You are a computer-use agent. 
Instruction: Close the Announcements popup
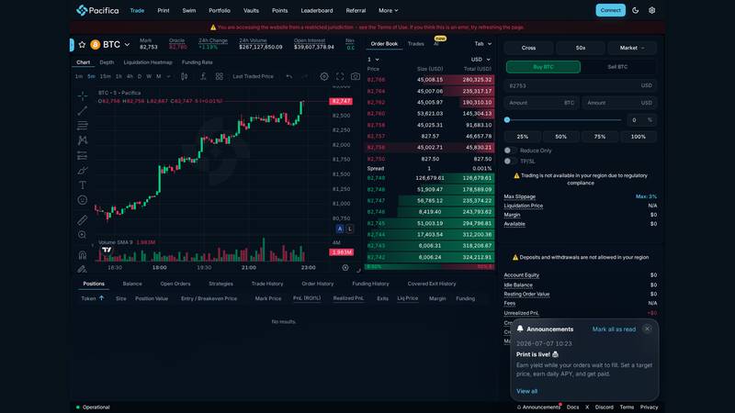pyautogui.click(x=648, y=329)
